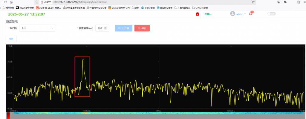Viewport: 306px width, 119px height.
Task: Reload the page with the browser refresh icon
Action: coord(5,2)
